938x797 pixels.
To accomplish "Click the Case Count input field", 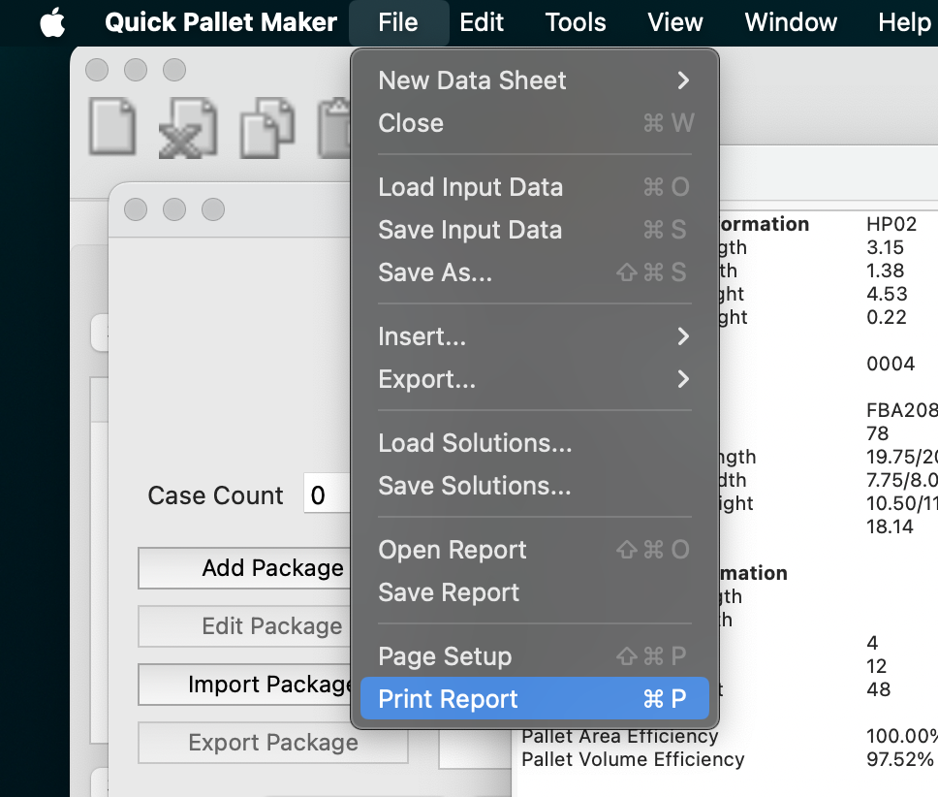I will [x=328, y=495].
